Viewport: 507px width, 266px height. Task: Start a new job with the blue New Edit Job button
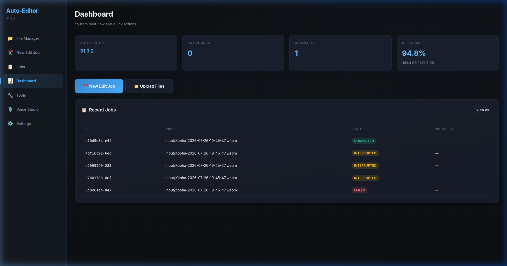[99, 86]
